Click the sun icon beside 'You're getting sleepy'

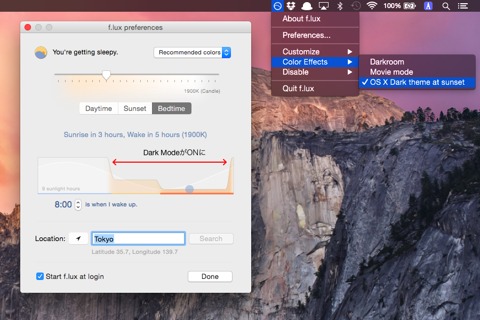click(x=41, y=53)
